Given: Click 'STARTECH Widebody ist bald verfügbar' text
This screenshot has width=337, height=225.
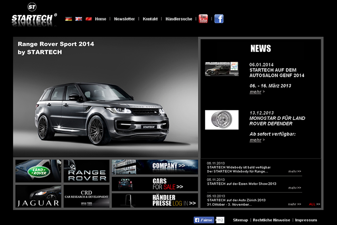Looking at the screenshot, I should pyautogui.click(x=239, y=167).
